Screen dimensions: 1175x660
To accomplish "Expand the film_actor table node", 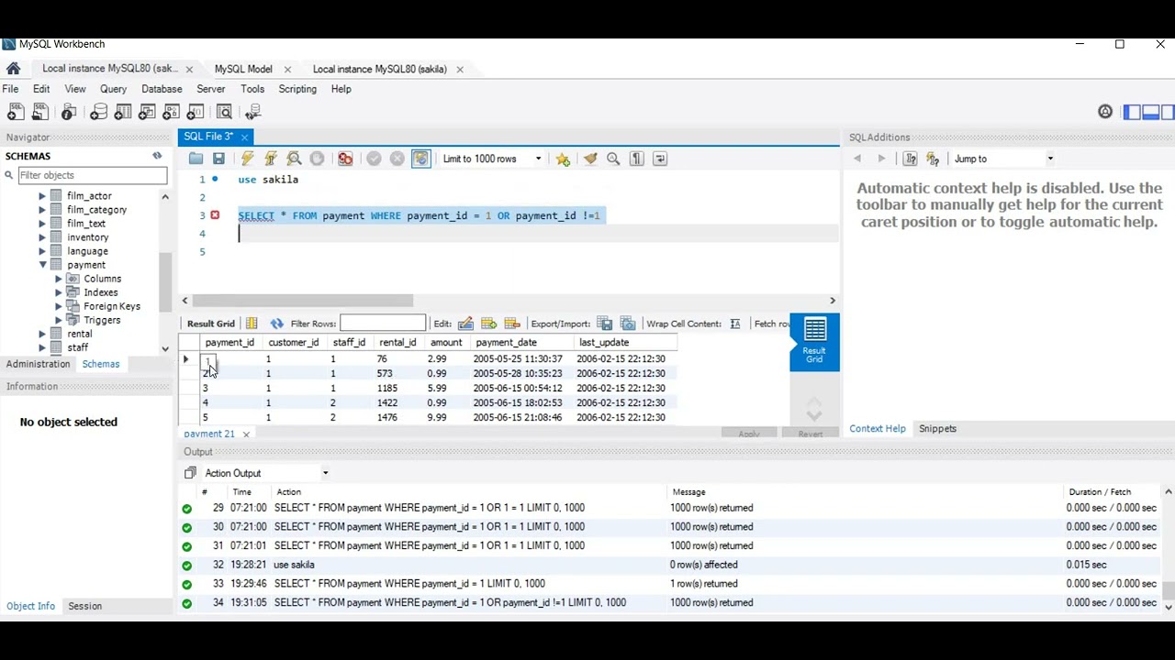I will tap(42, 196).
